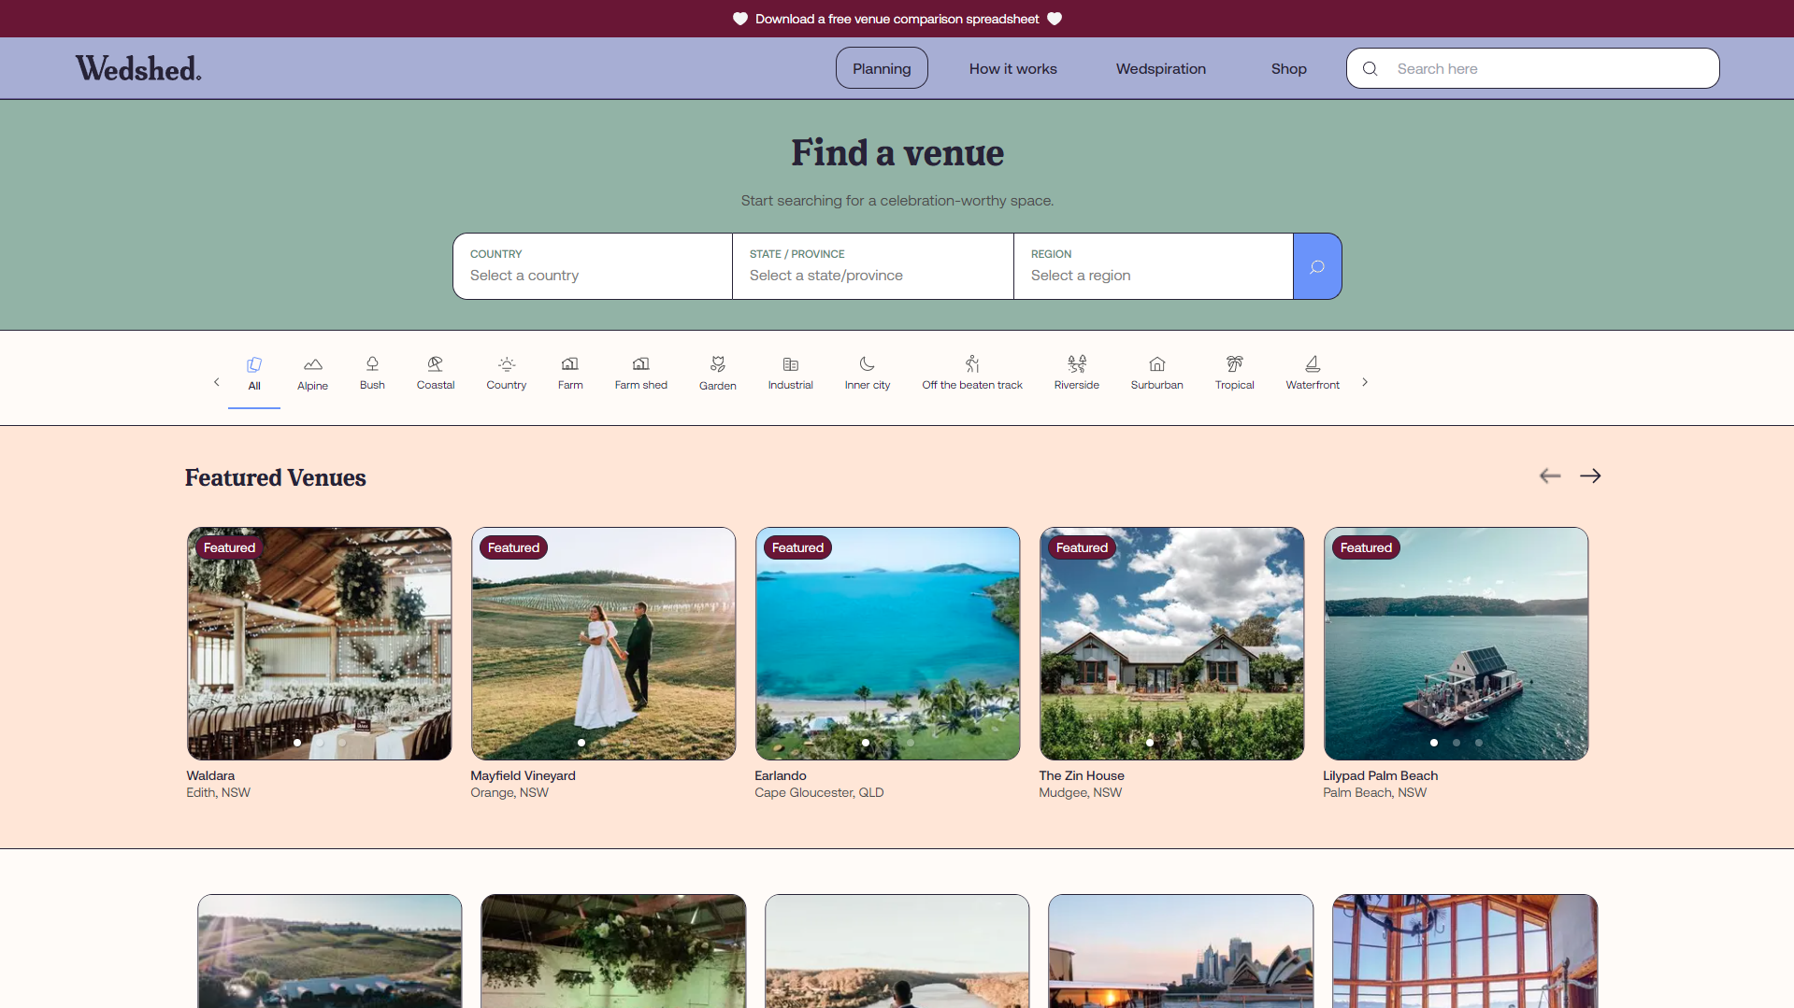Open the Planning menu item
The width and height of the screenshot is (1794, 1008).
tap(881, 68)
